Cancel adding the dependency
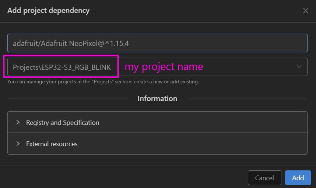Screen dimensions: 316x188 (264, 178)
